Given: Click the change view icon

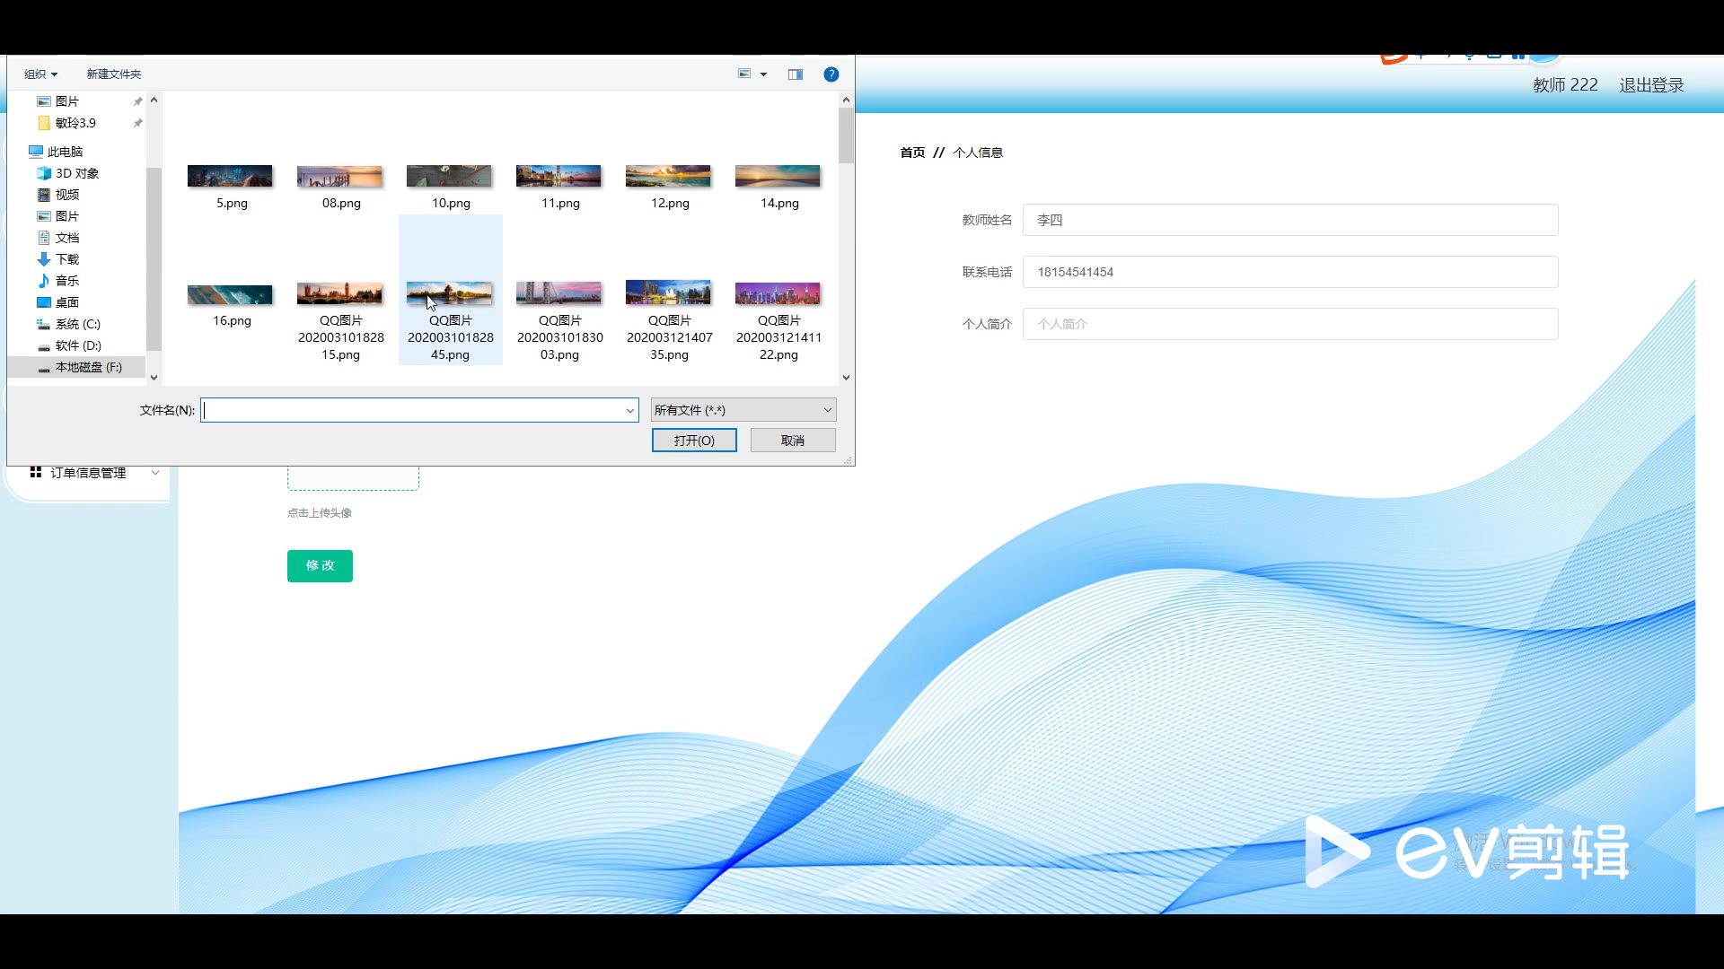Looking at the screenshot, I should coord(744,74).
